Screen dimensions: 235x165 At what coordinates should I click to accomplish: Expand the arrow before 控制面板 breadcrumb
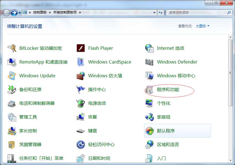coord(30,12)
